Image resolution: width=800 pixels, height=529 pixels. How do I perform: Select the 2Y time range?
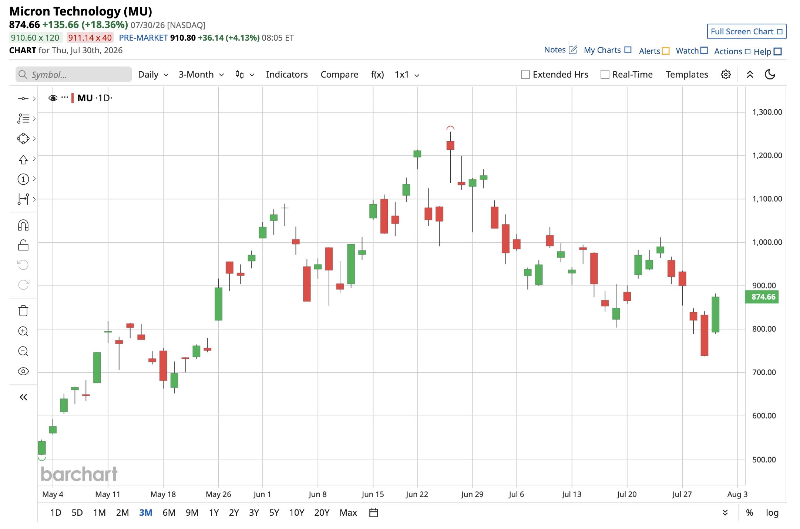(x=234, y=513)
